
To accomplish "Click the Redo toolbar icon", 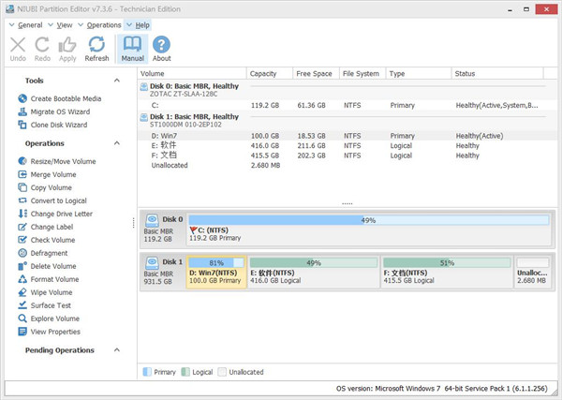I will coord(42,45).
